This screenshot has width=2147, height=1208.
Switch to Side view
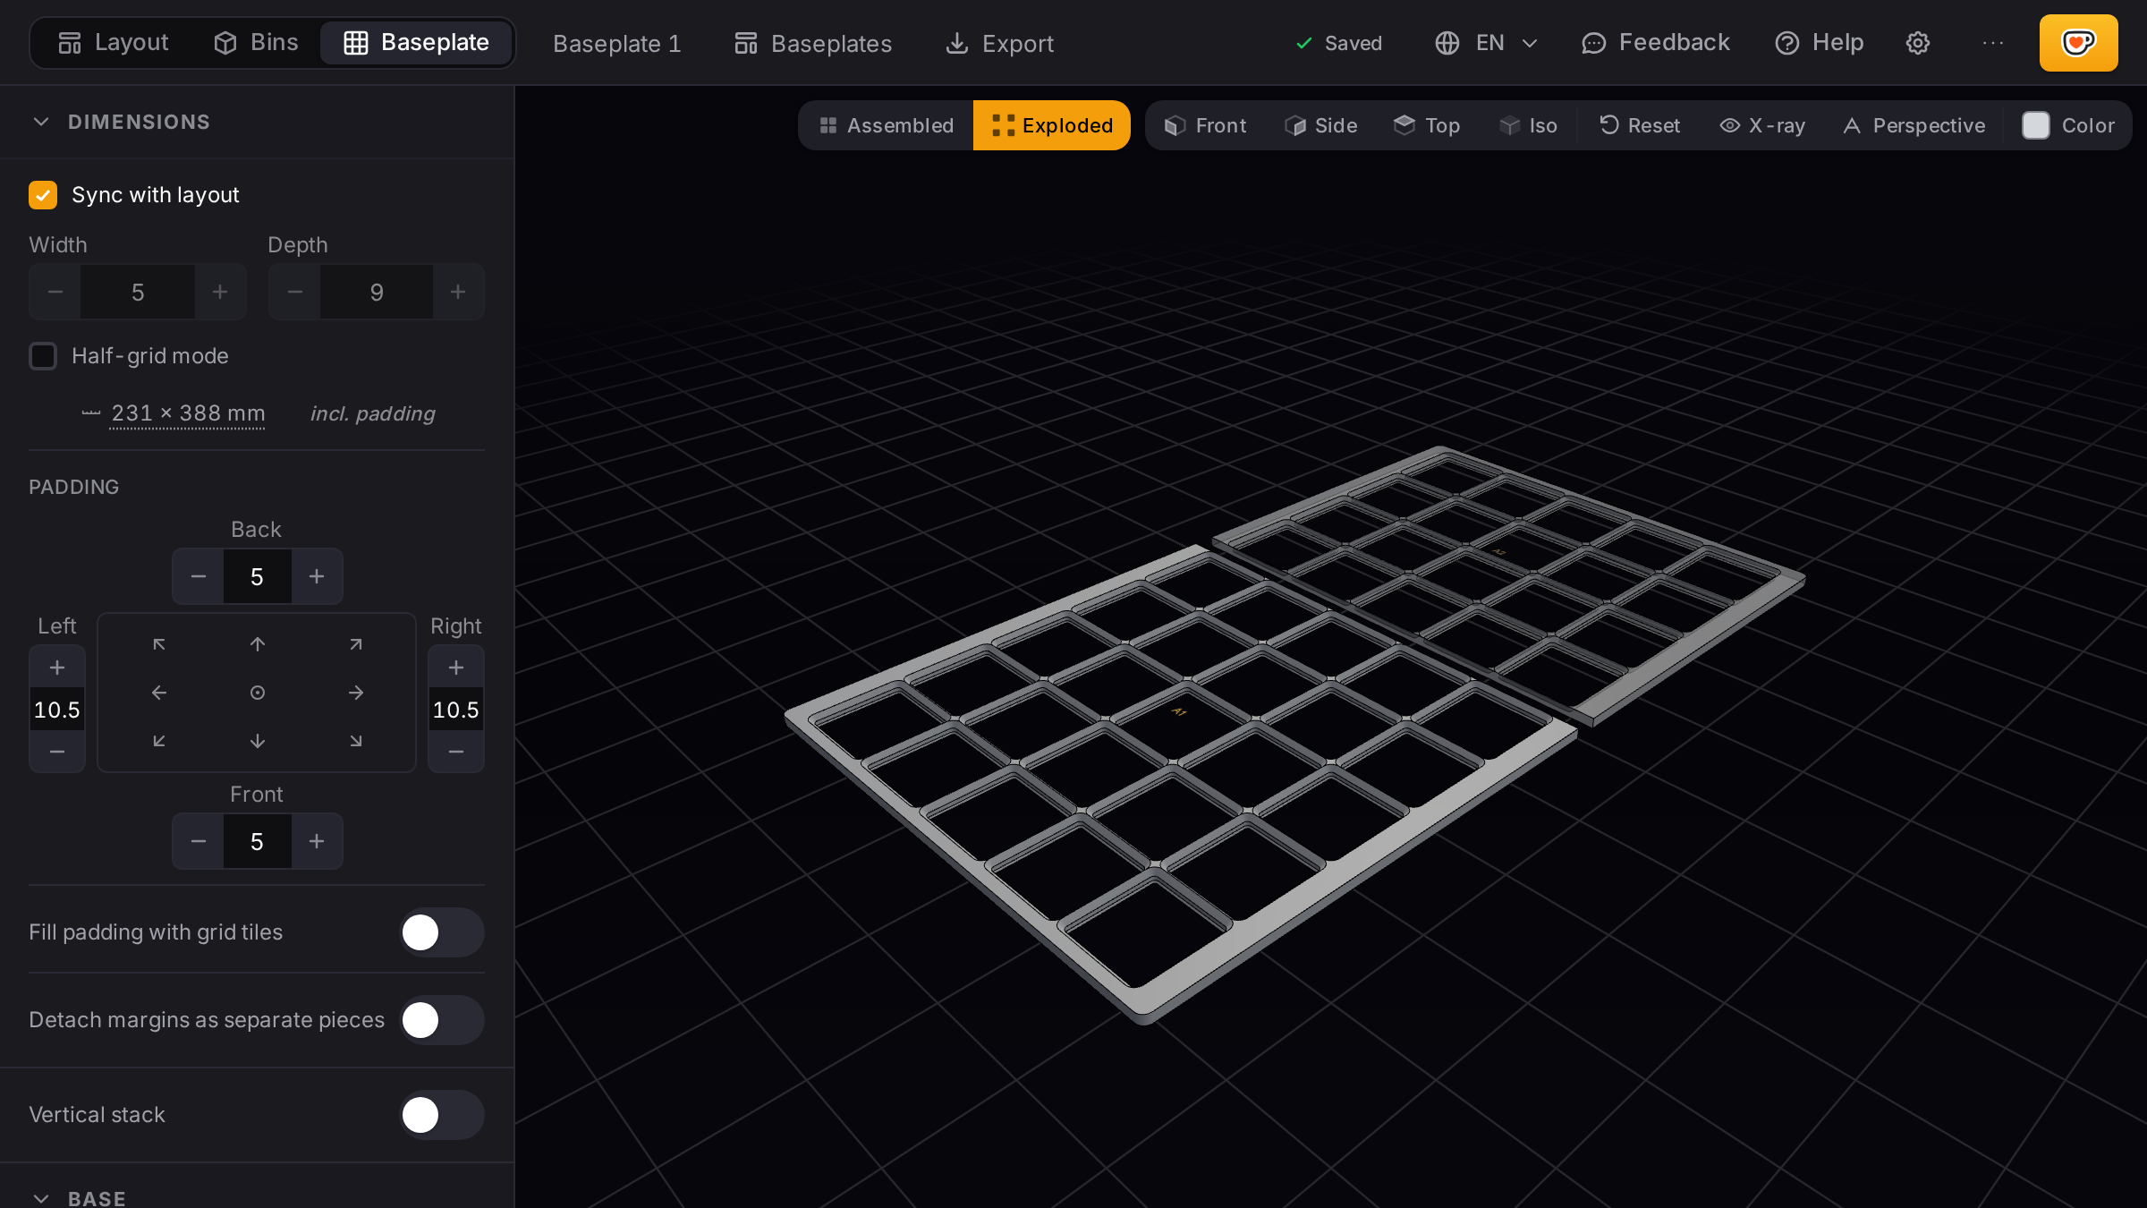click(x=1321, y=125)
